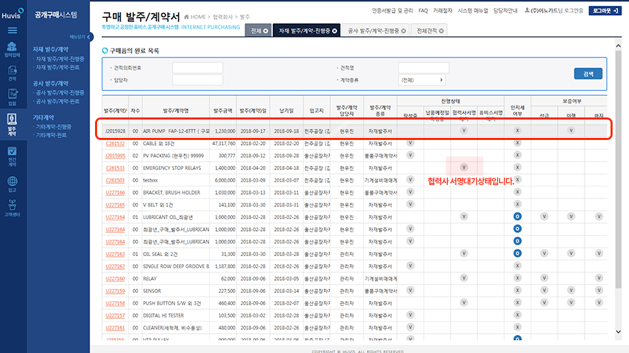Screen dimensions: 629x353
Task: Click the HOME breadcrumb text
Action: [x=198, y=17]
